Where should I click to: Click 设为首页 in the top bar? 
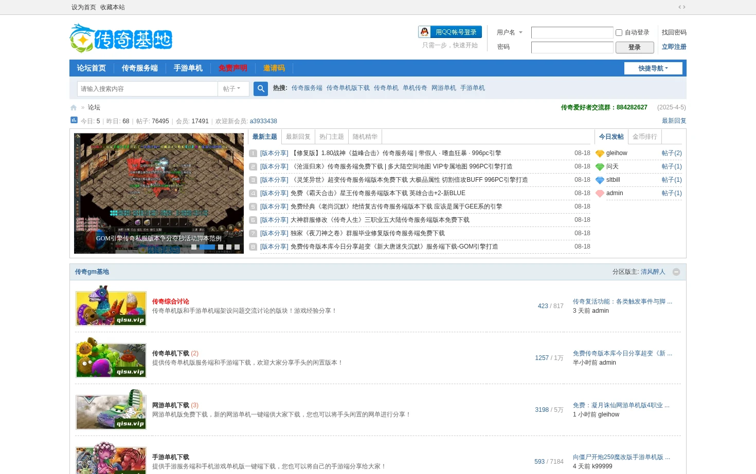pos(84,7)
